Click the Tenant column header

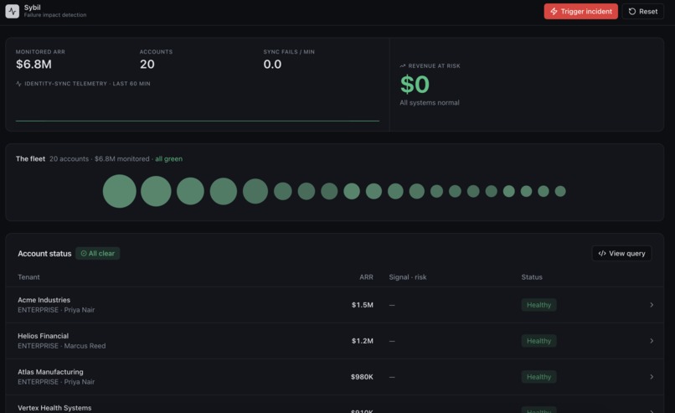click(28, 277)
